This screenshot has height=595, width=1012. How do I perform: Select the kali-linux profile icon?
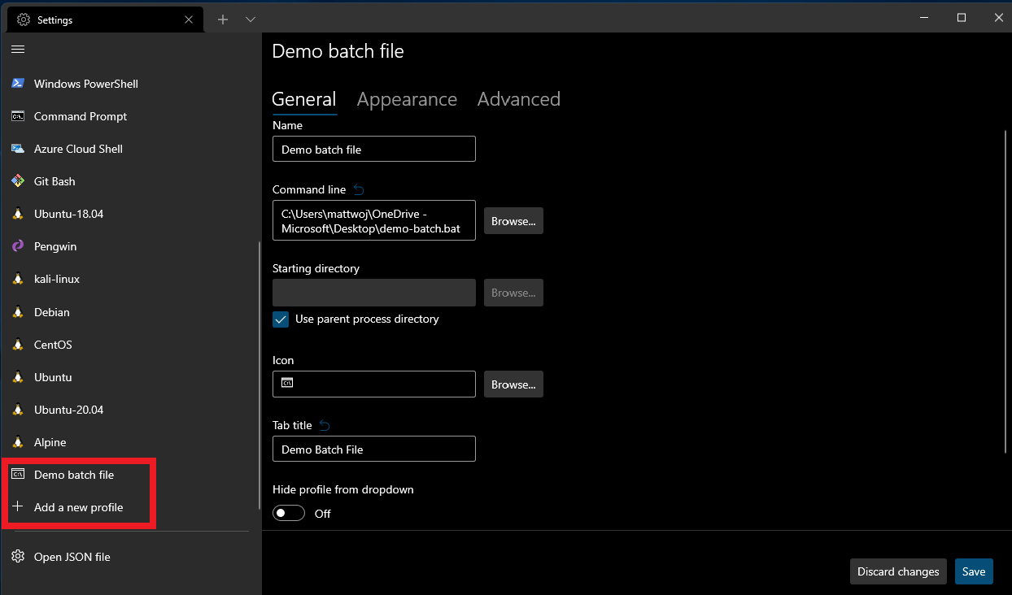tap(18, 279)
